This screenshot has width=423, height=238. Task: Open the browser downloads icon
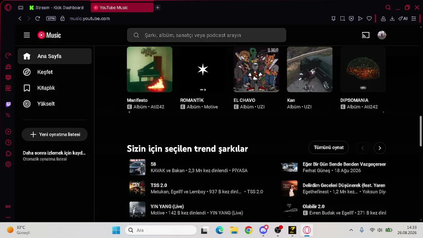click(x=392, y=19)
